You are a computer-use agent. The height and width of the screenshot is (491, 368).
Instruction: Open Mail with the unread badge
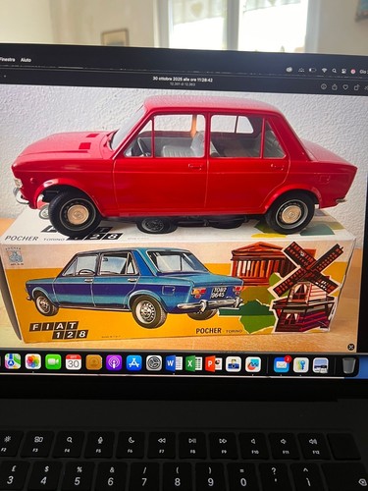[282, 365]
